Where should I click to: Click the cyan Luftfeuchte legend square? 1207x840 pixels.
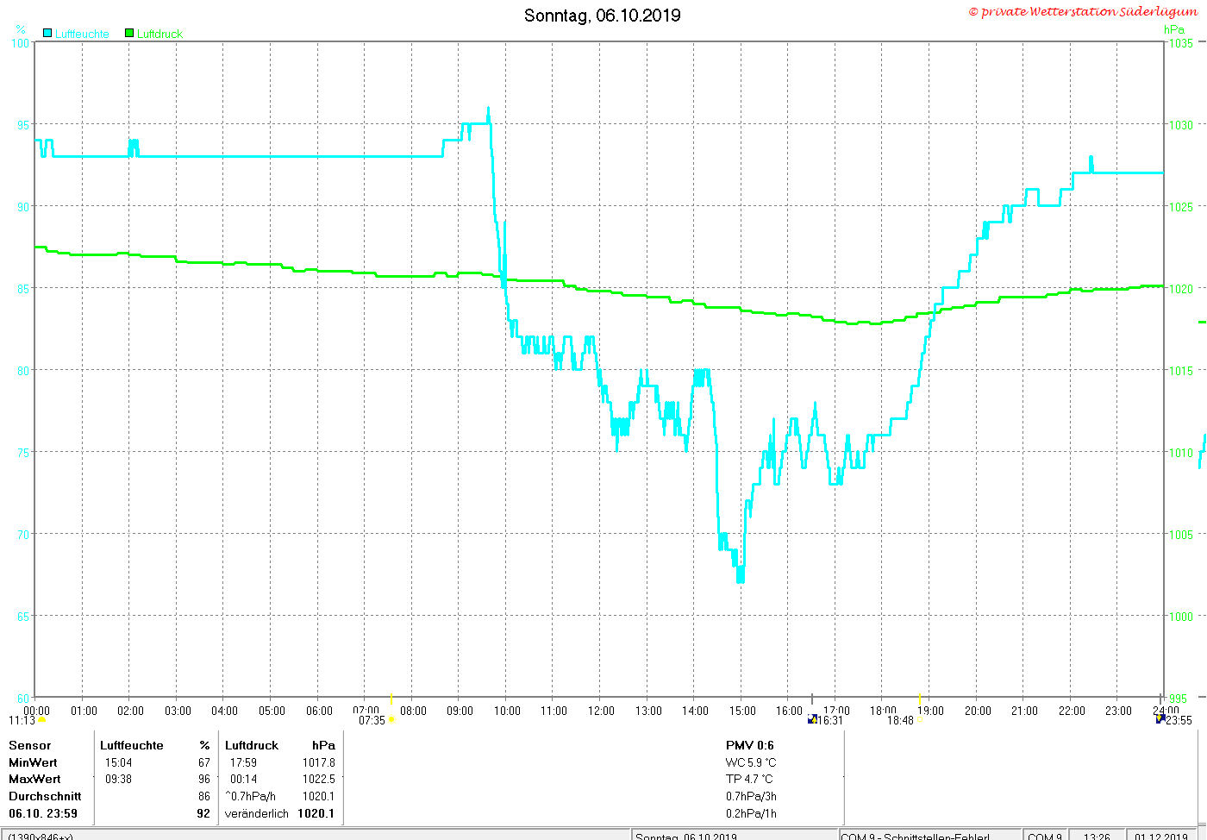click(x=47, y=33)
